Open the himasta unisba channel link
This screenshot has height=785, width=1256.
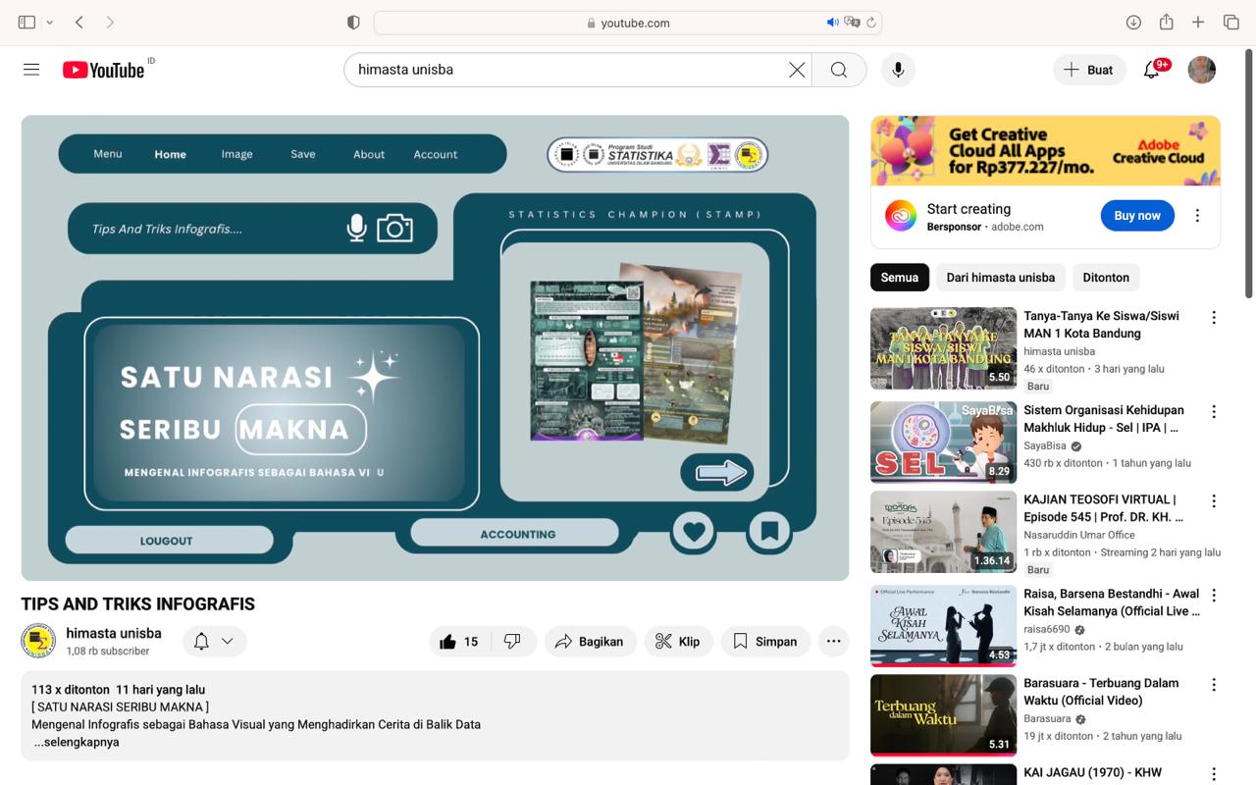(x=114, y=633)
